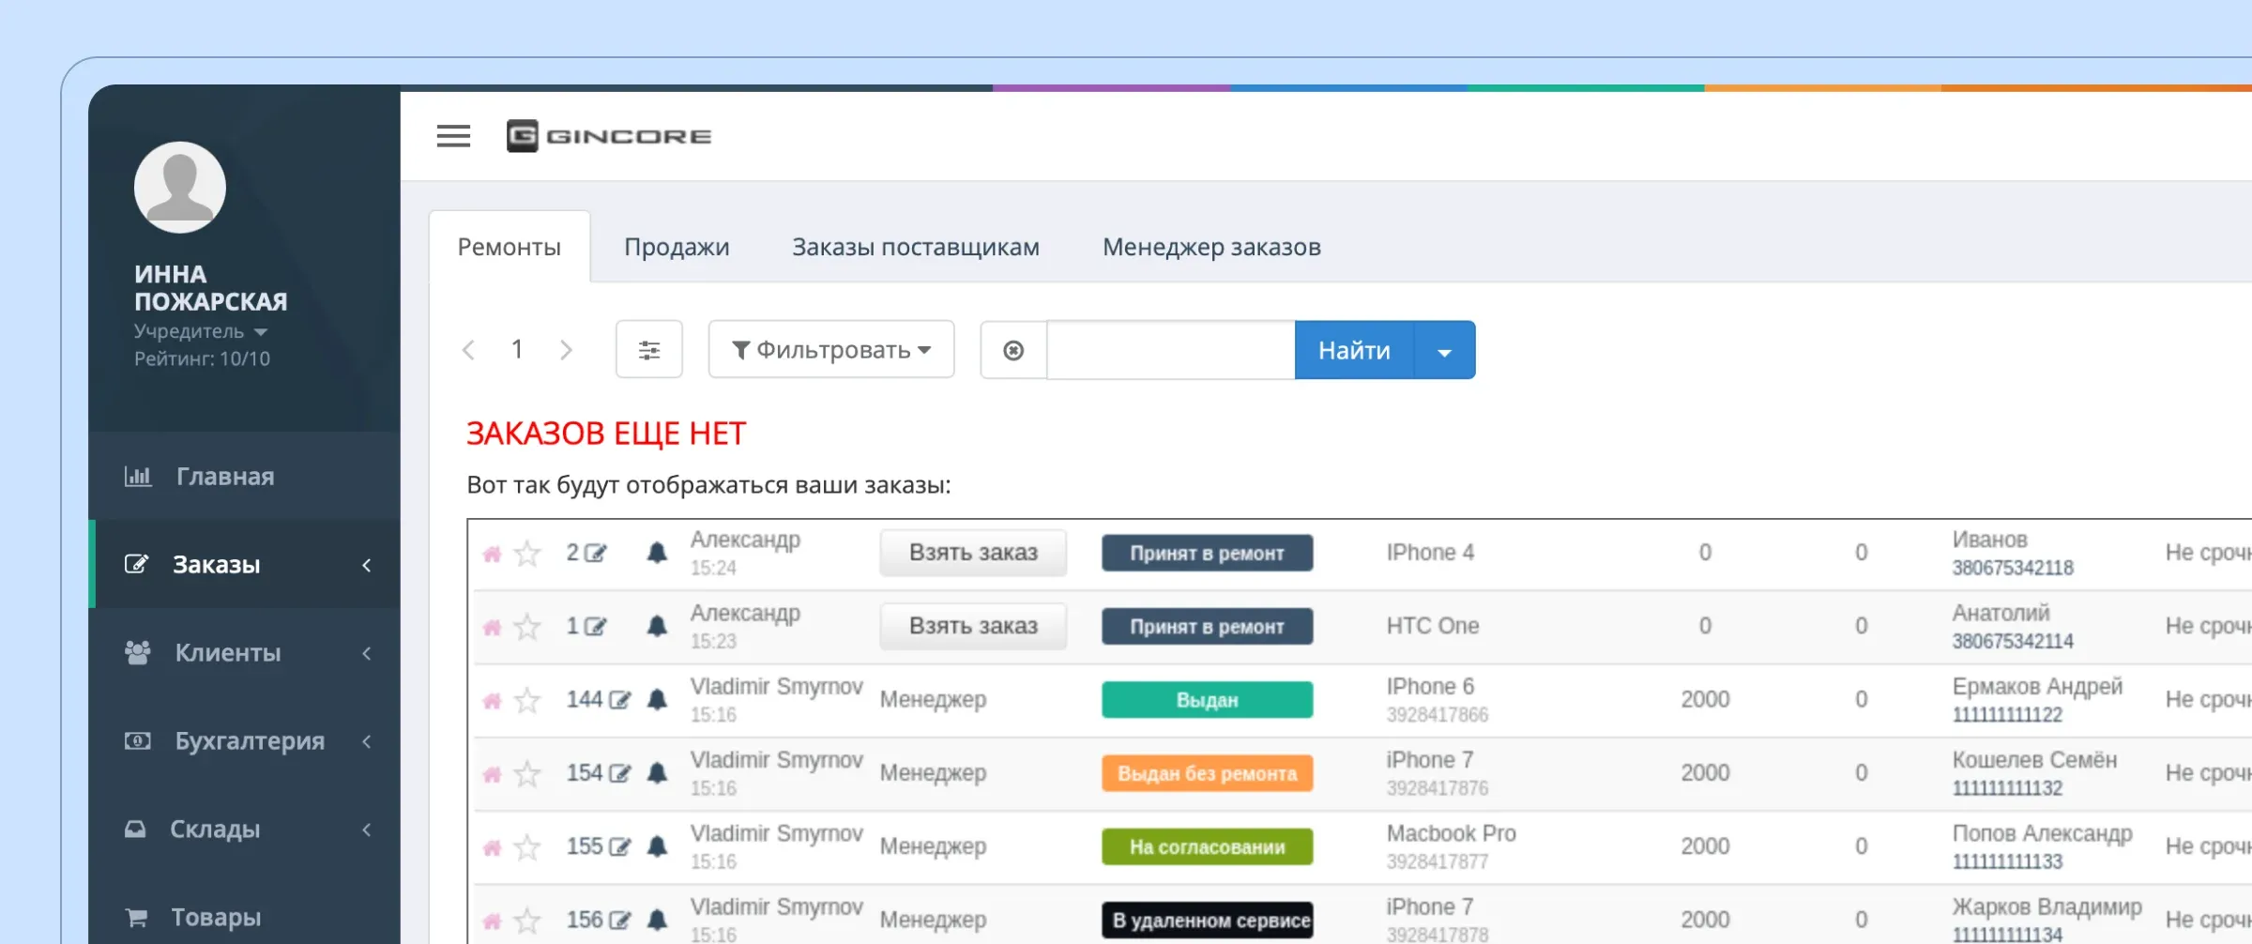Select the Склады sidebar section
The image size is (2252, 944).
click(x=215, y=829)
